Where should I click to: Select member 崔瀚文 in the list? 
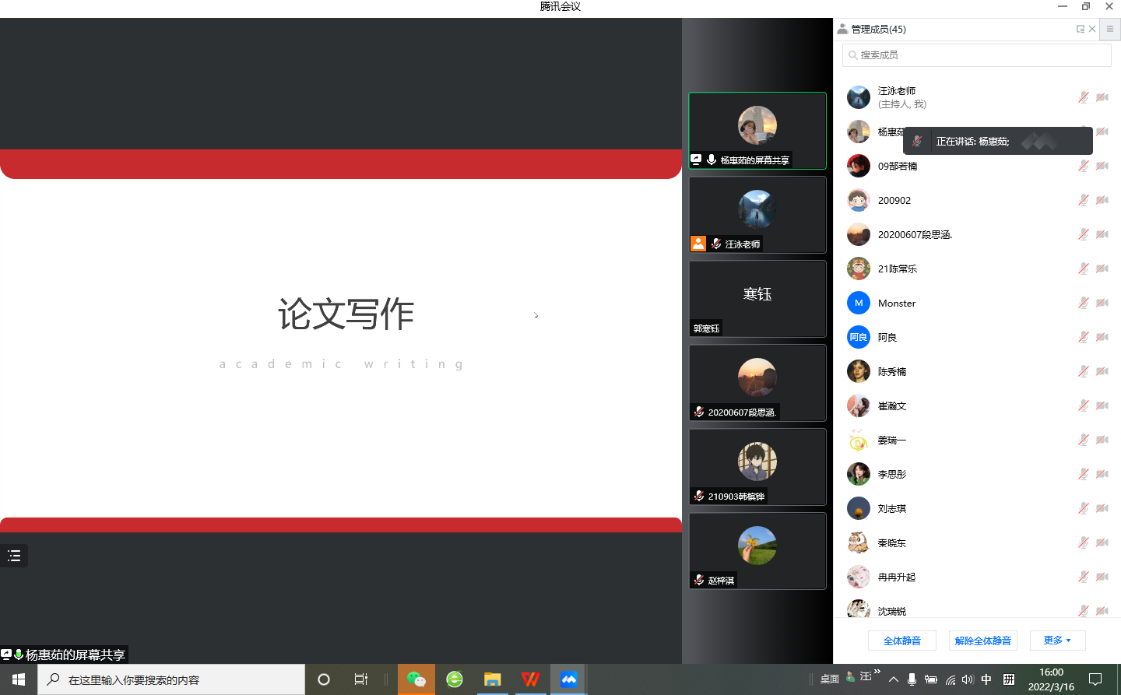[x=892, y=405]
